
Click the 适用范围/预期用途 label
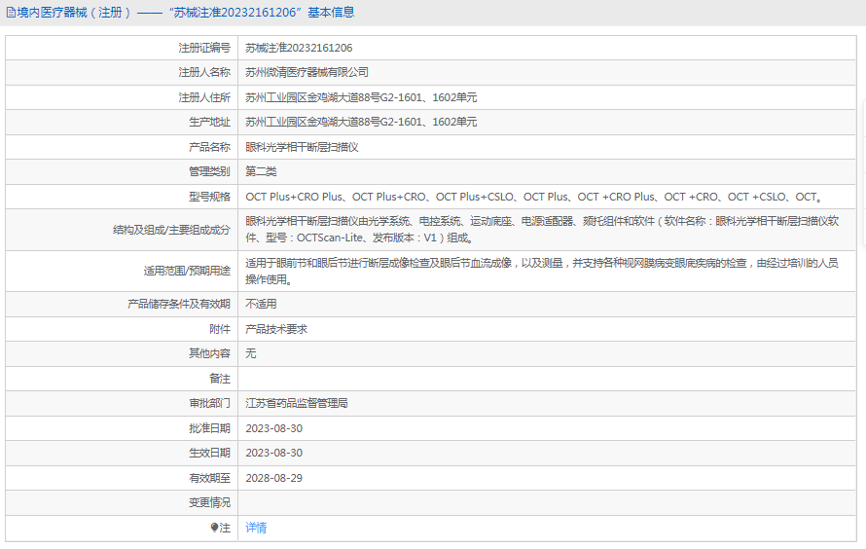click(187, 272)
